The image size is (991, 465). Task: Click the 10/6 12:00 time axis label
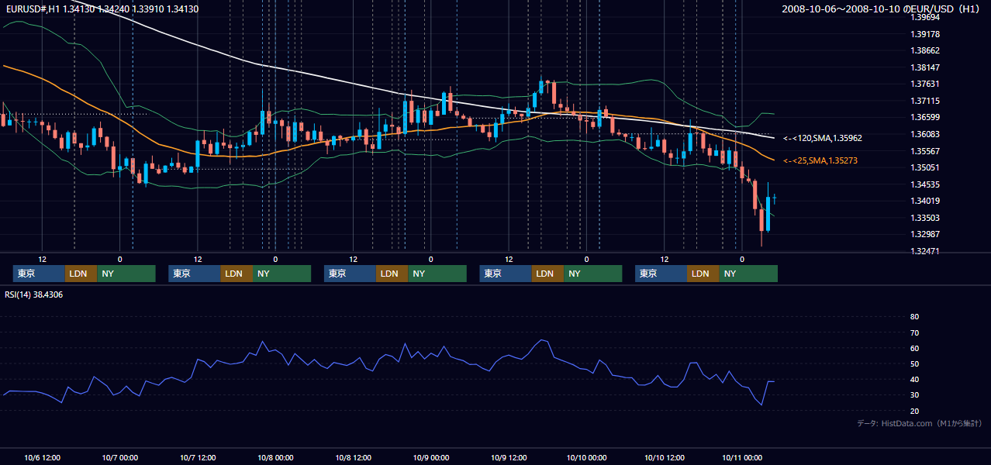[x=43, y=458]
